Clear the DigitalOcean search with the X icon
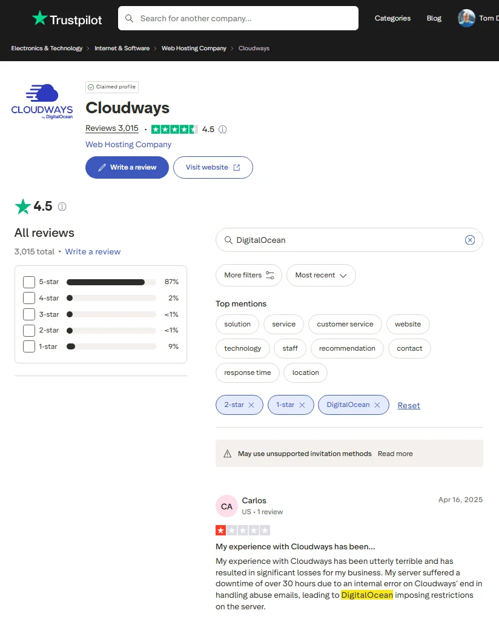Screen dimensions: 499x622 [x=470, y=240]
